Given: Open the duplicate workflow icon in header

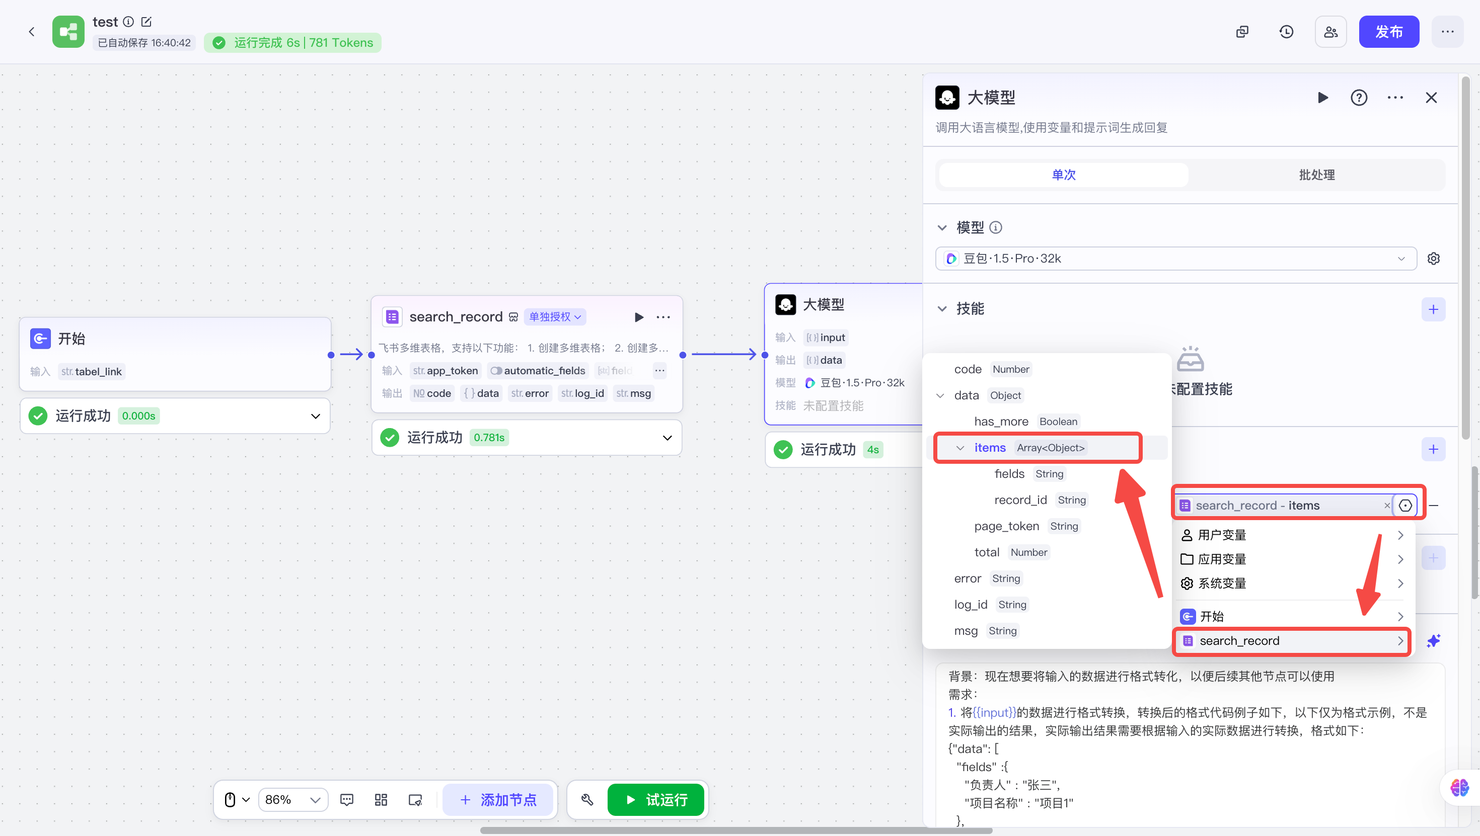Looking at the screenshot, I should [x=1241, y=32].
